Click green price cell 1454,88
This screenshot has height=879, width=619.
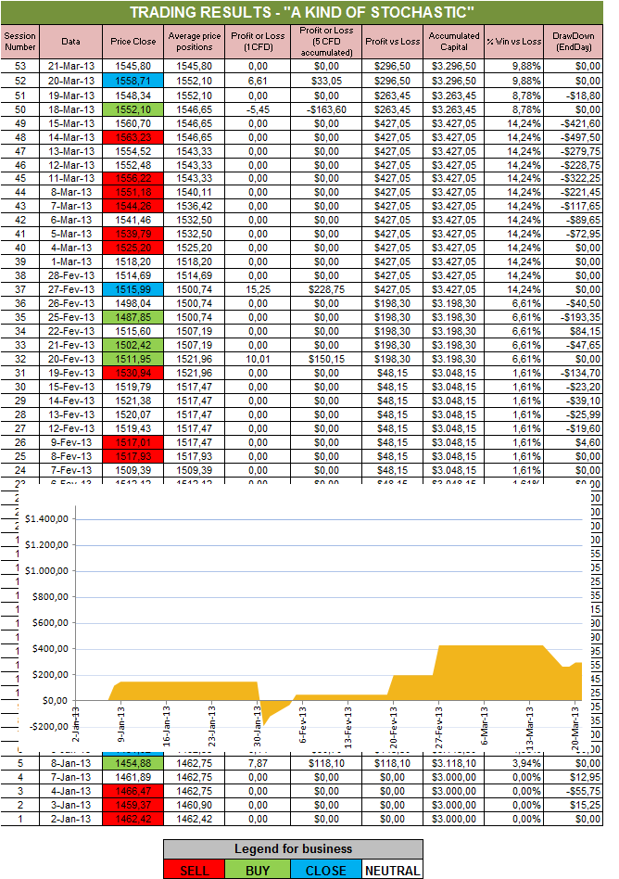coord(133,763)
